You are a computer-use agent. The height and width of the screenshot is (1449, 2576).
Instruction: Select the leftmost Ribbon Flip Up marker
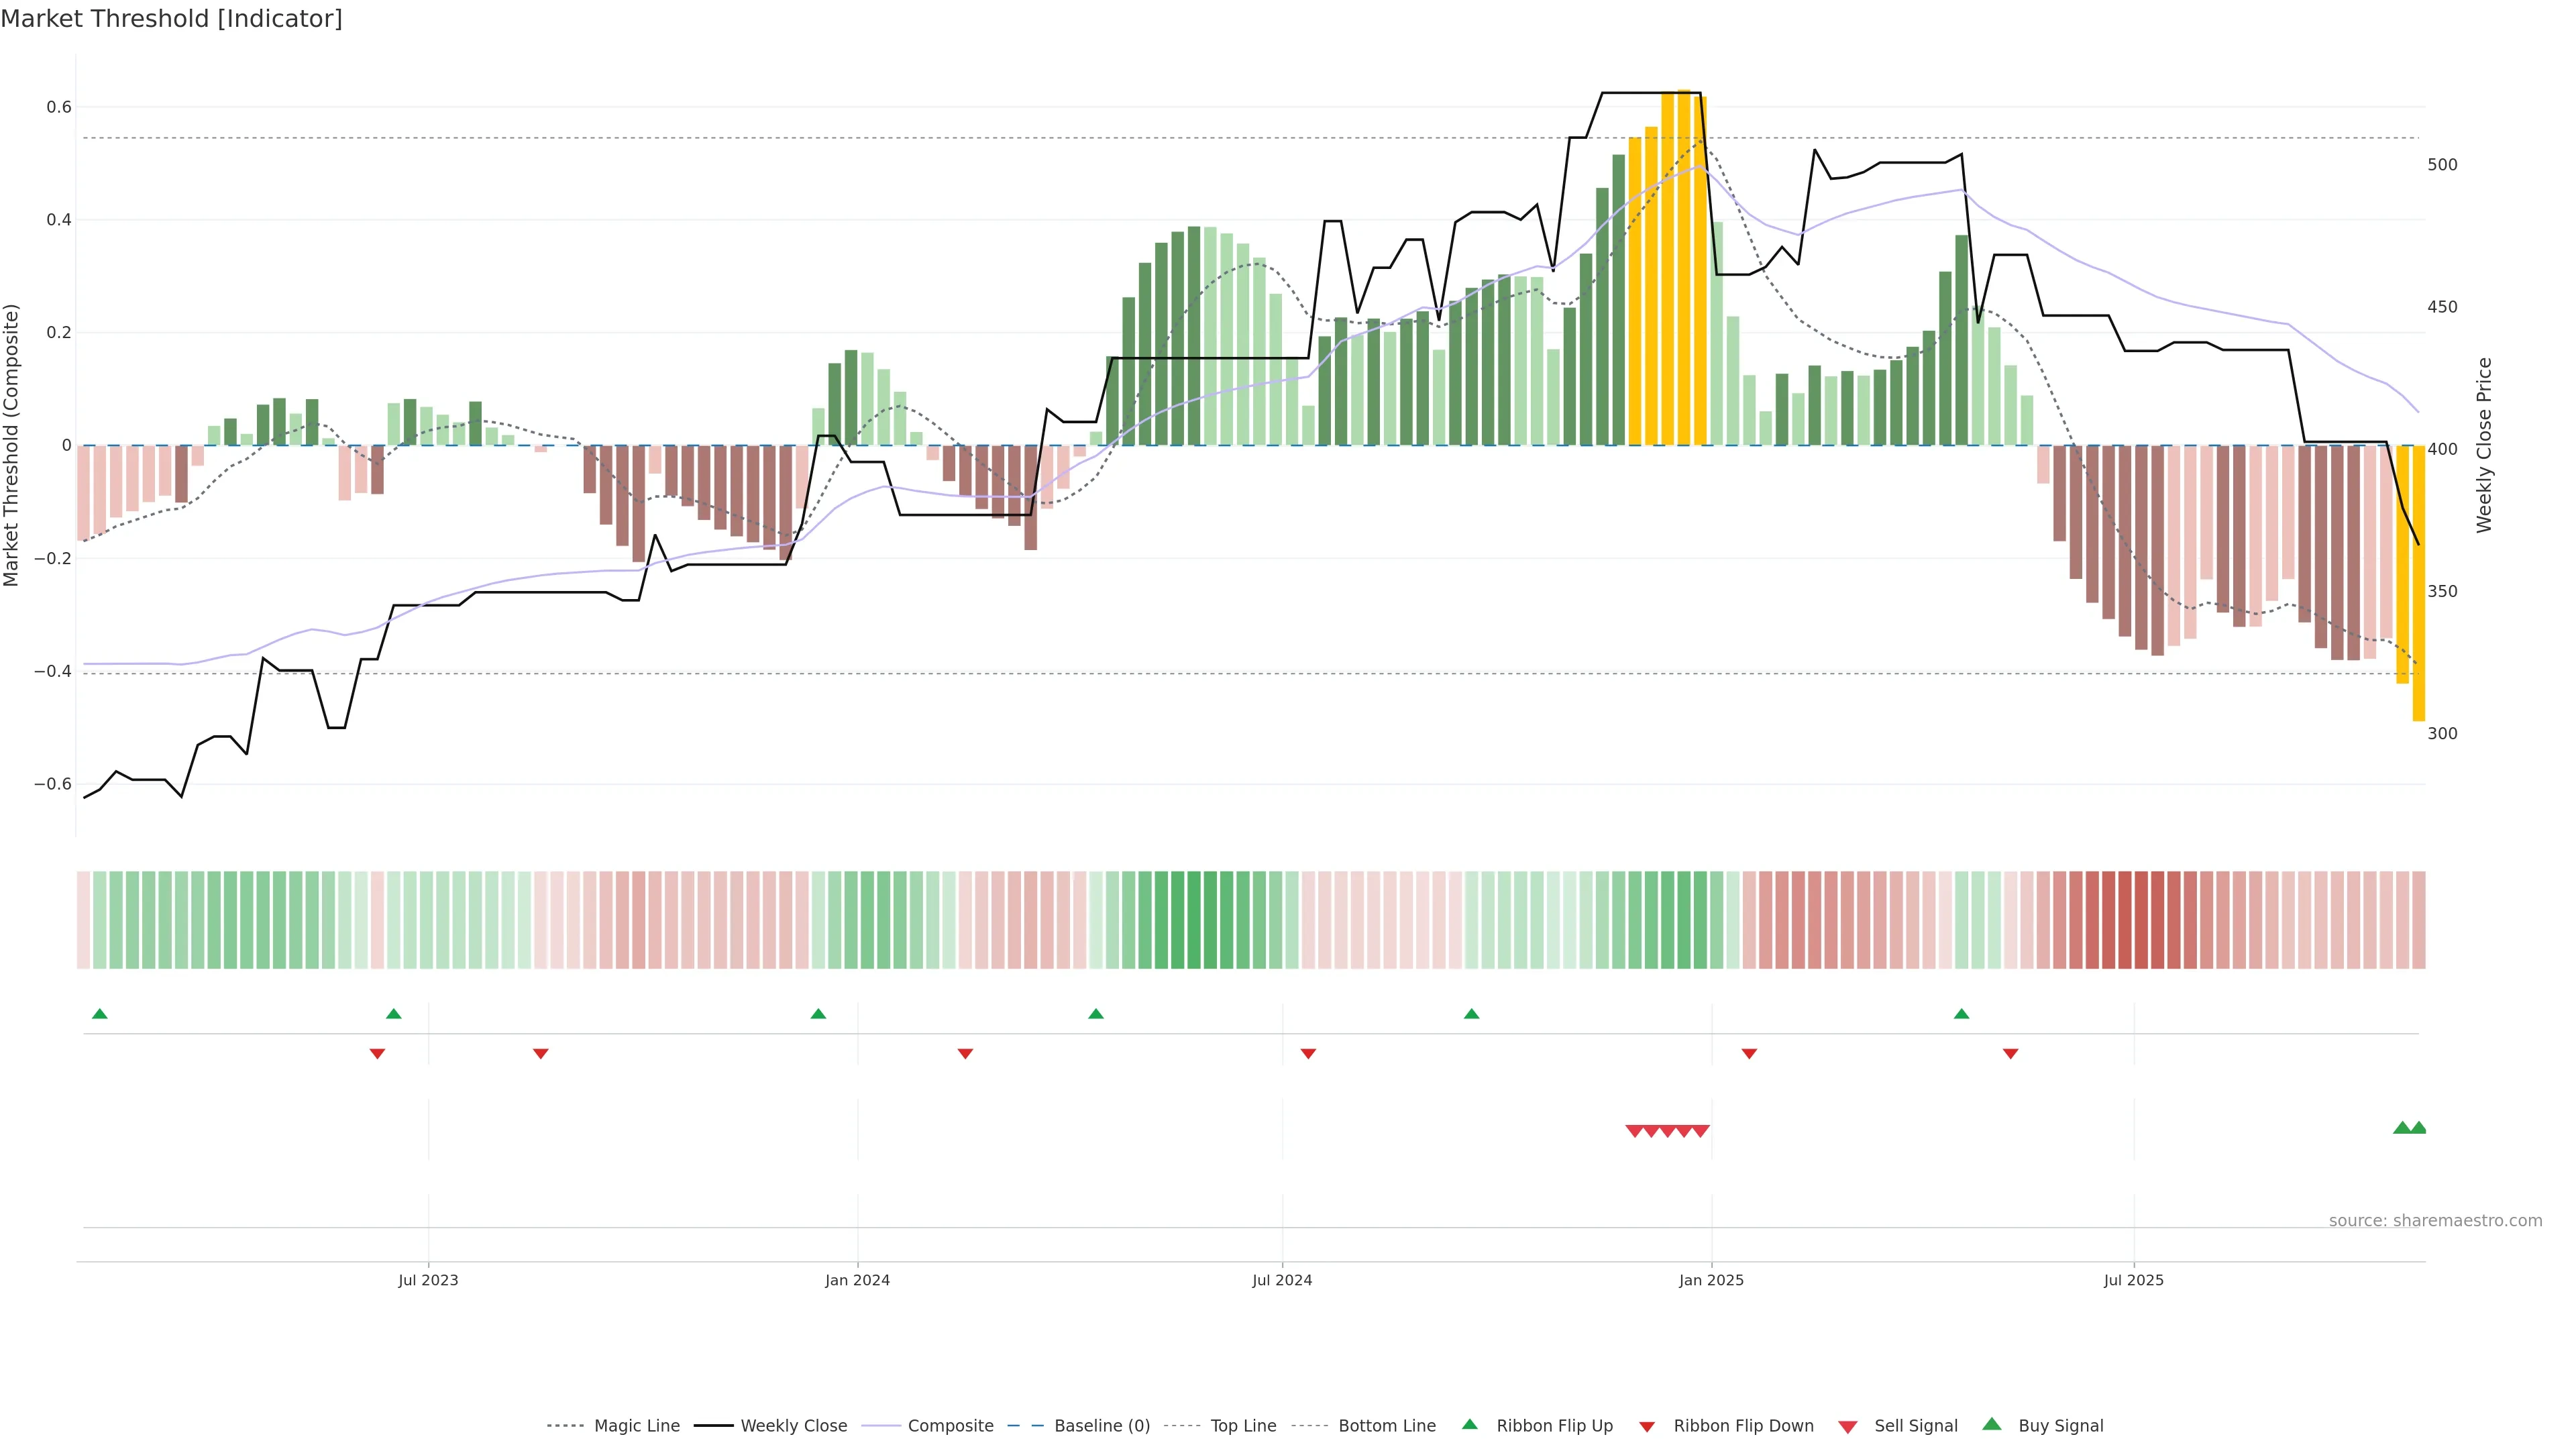coord(99,1014)
